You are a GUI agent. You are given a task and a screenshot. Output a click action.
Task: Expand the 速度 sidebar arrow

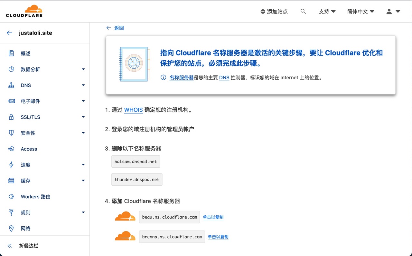[83, 165]
